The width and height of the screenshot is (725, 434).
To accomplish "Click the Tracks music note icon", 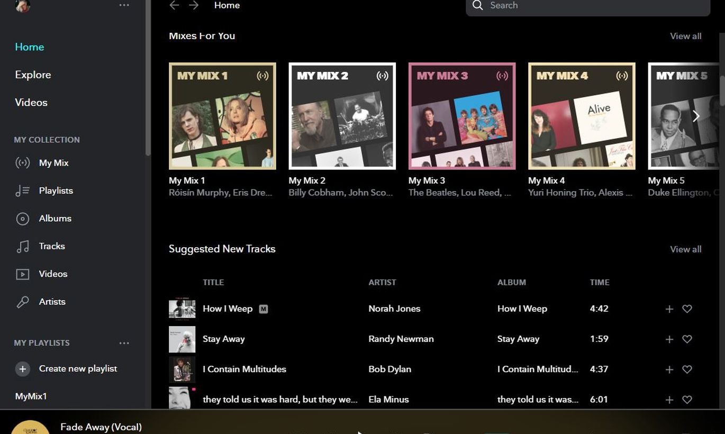I will pos(22,246).
